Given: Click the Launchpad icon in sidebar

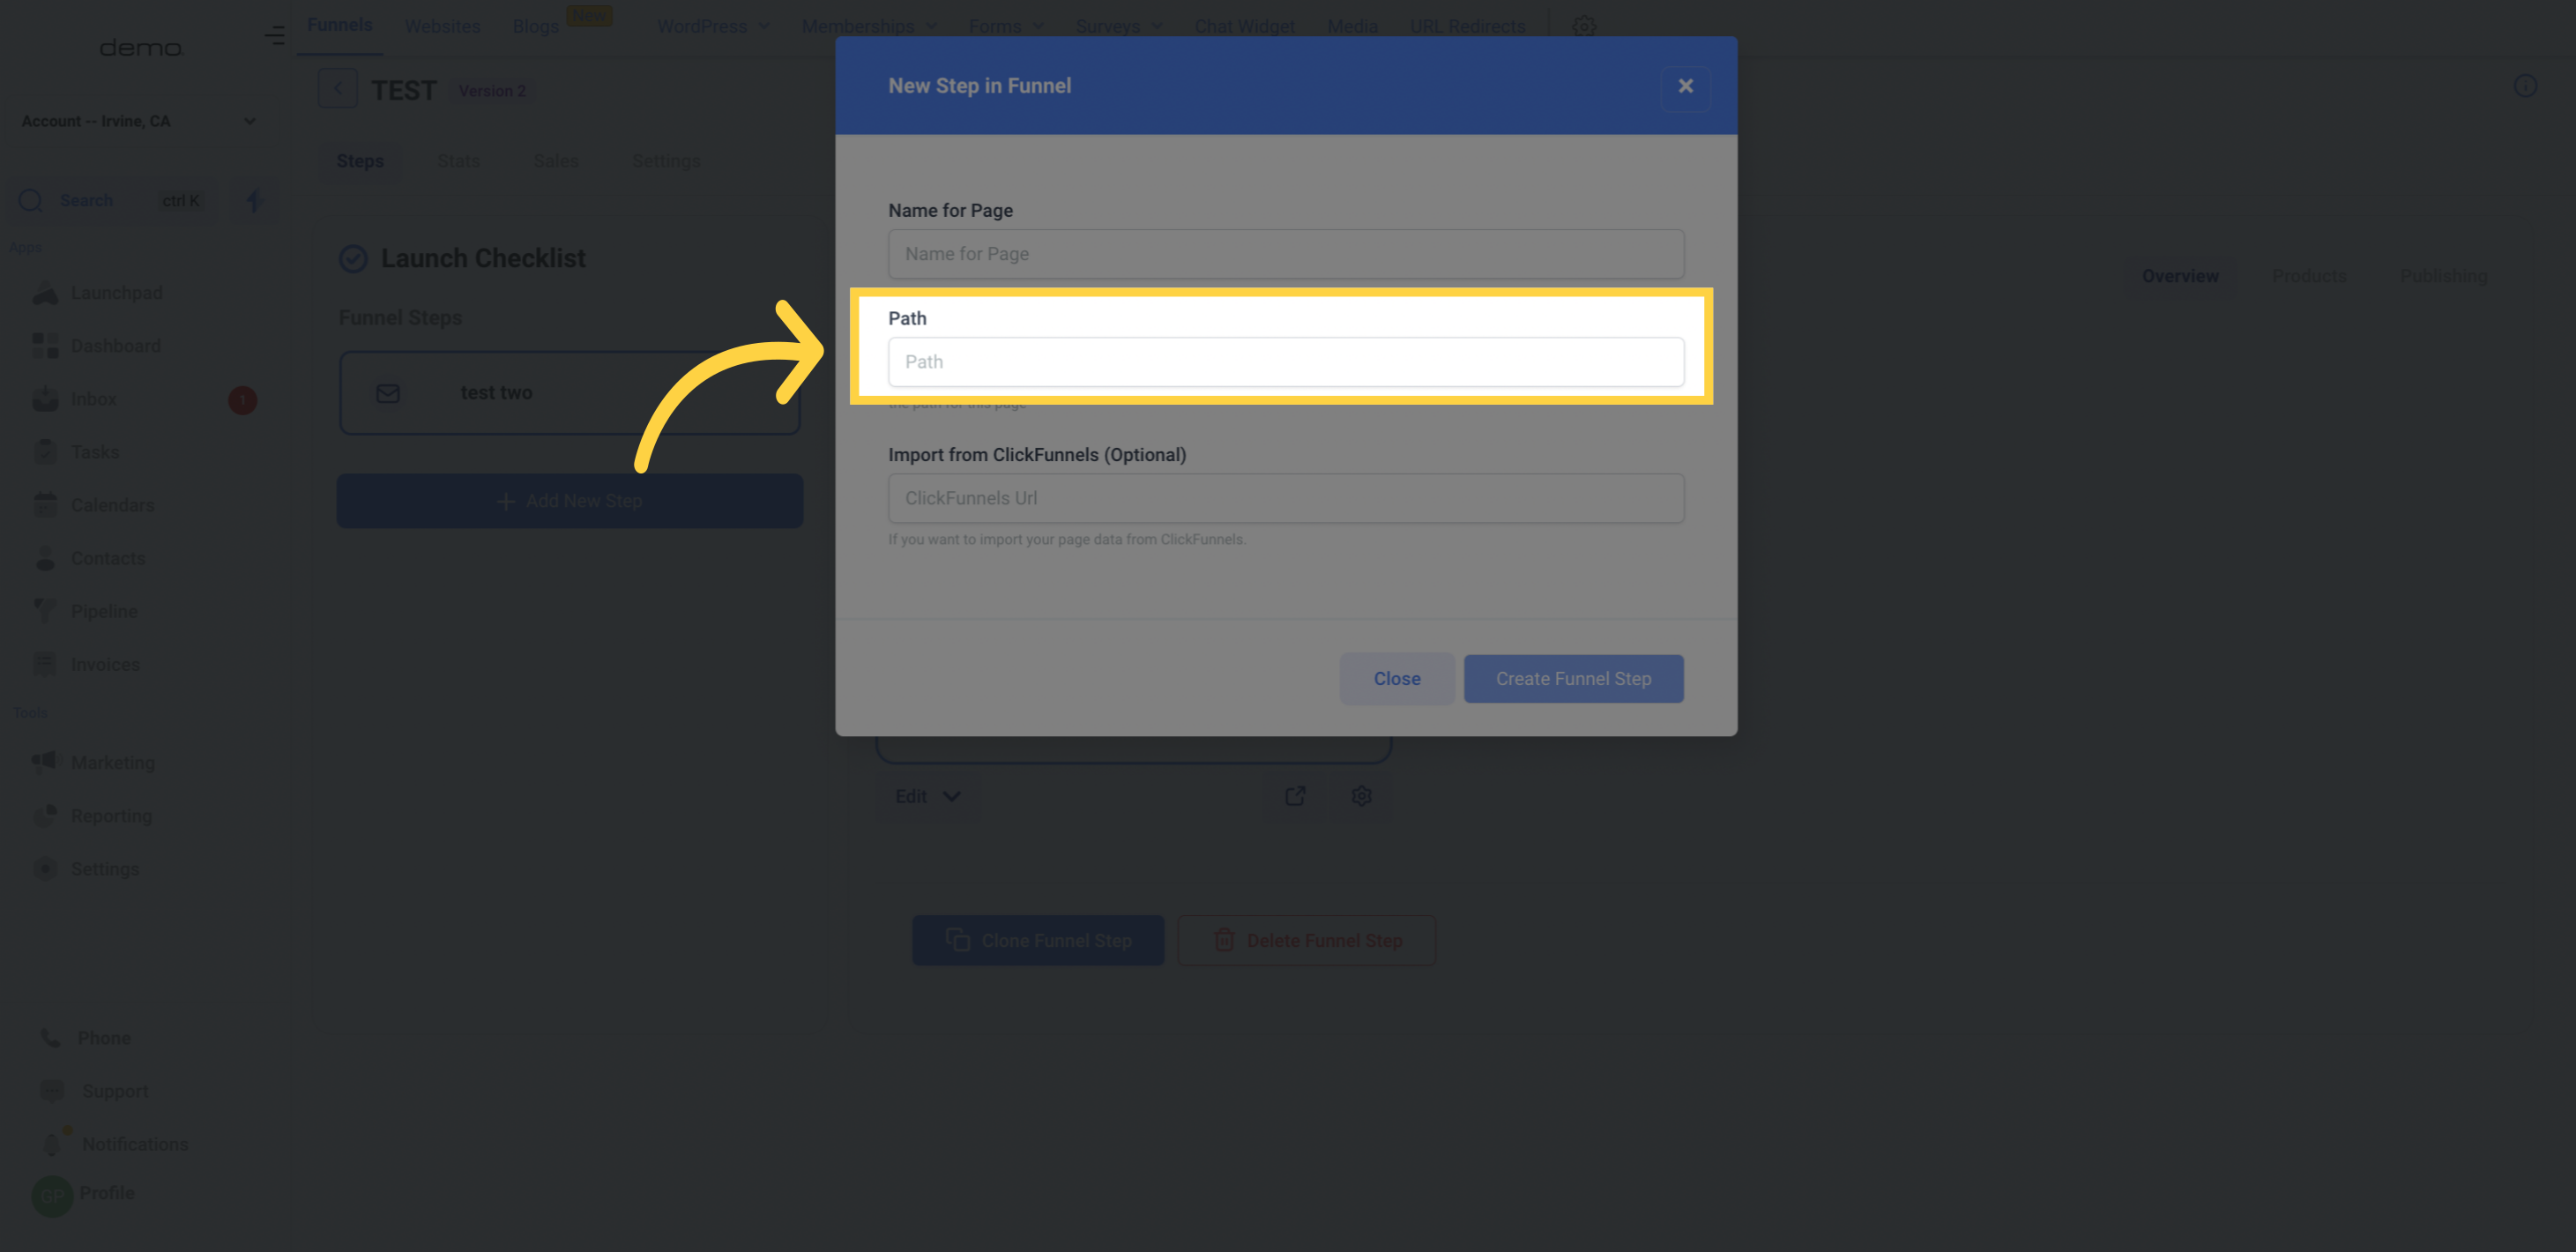Looking at the screenshot, I should click(x=44, y=293).
